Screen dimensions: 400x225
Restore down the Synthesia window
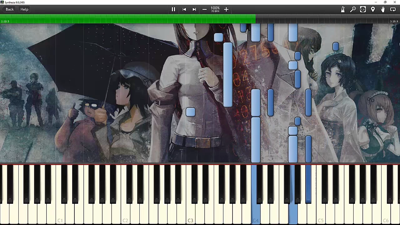[385, 2]
